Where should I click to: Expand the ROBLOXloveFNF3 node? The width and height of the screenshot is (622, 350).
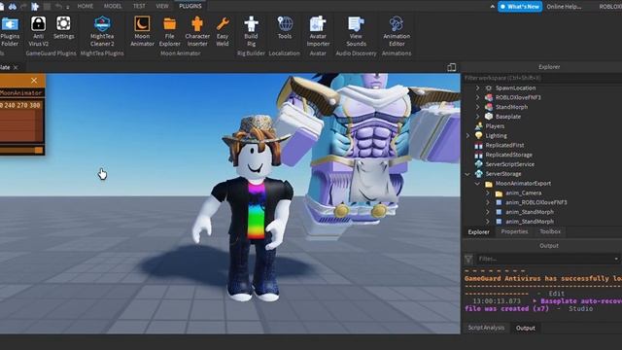tap(477, 97)
